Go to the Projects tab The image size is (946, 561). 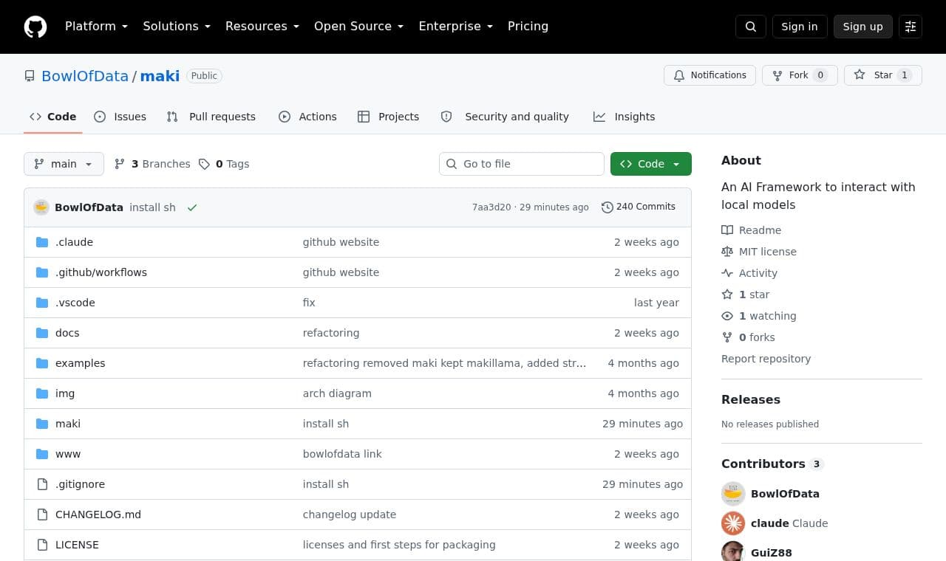388,117
